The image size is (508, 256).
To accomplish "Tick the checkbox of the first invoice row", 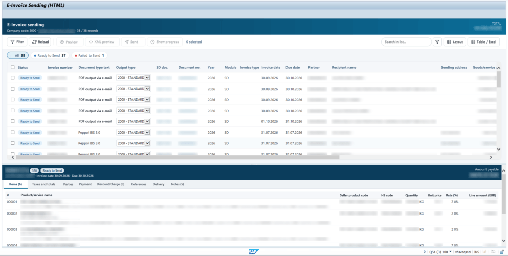I will (13, 78).
